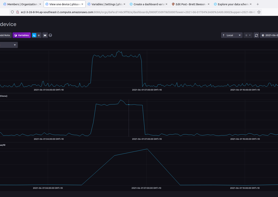
Task: Switch to dark mode with moon toggle
Action: point(34,35)
